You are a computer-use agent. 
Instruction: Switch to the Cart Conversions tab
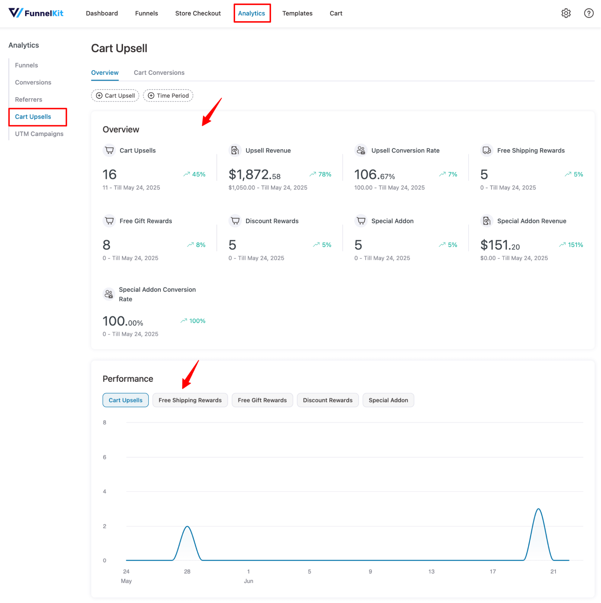[159, 73]
